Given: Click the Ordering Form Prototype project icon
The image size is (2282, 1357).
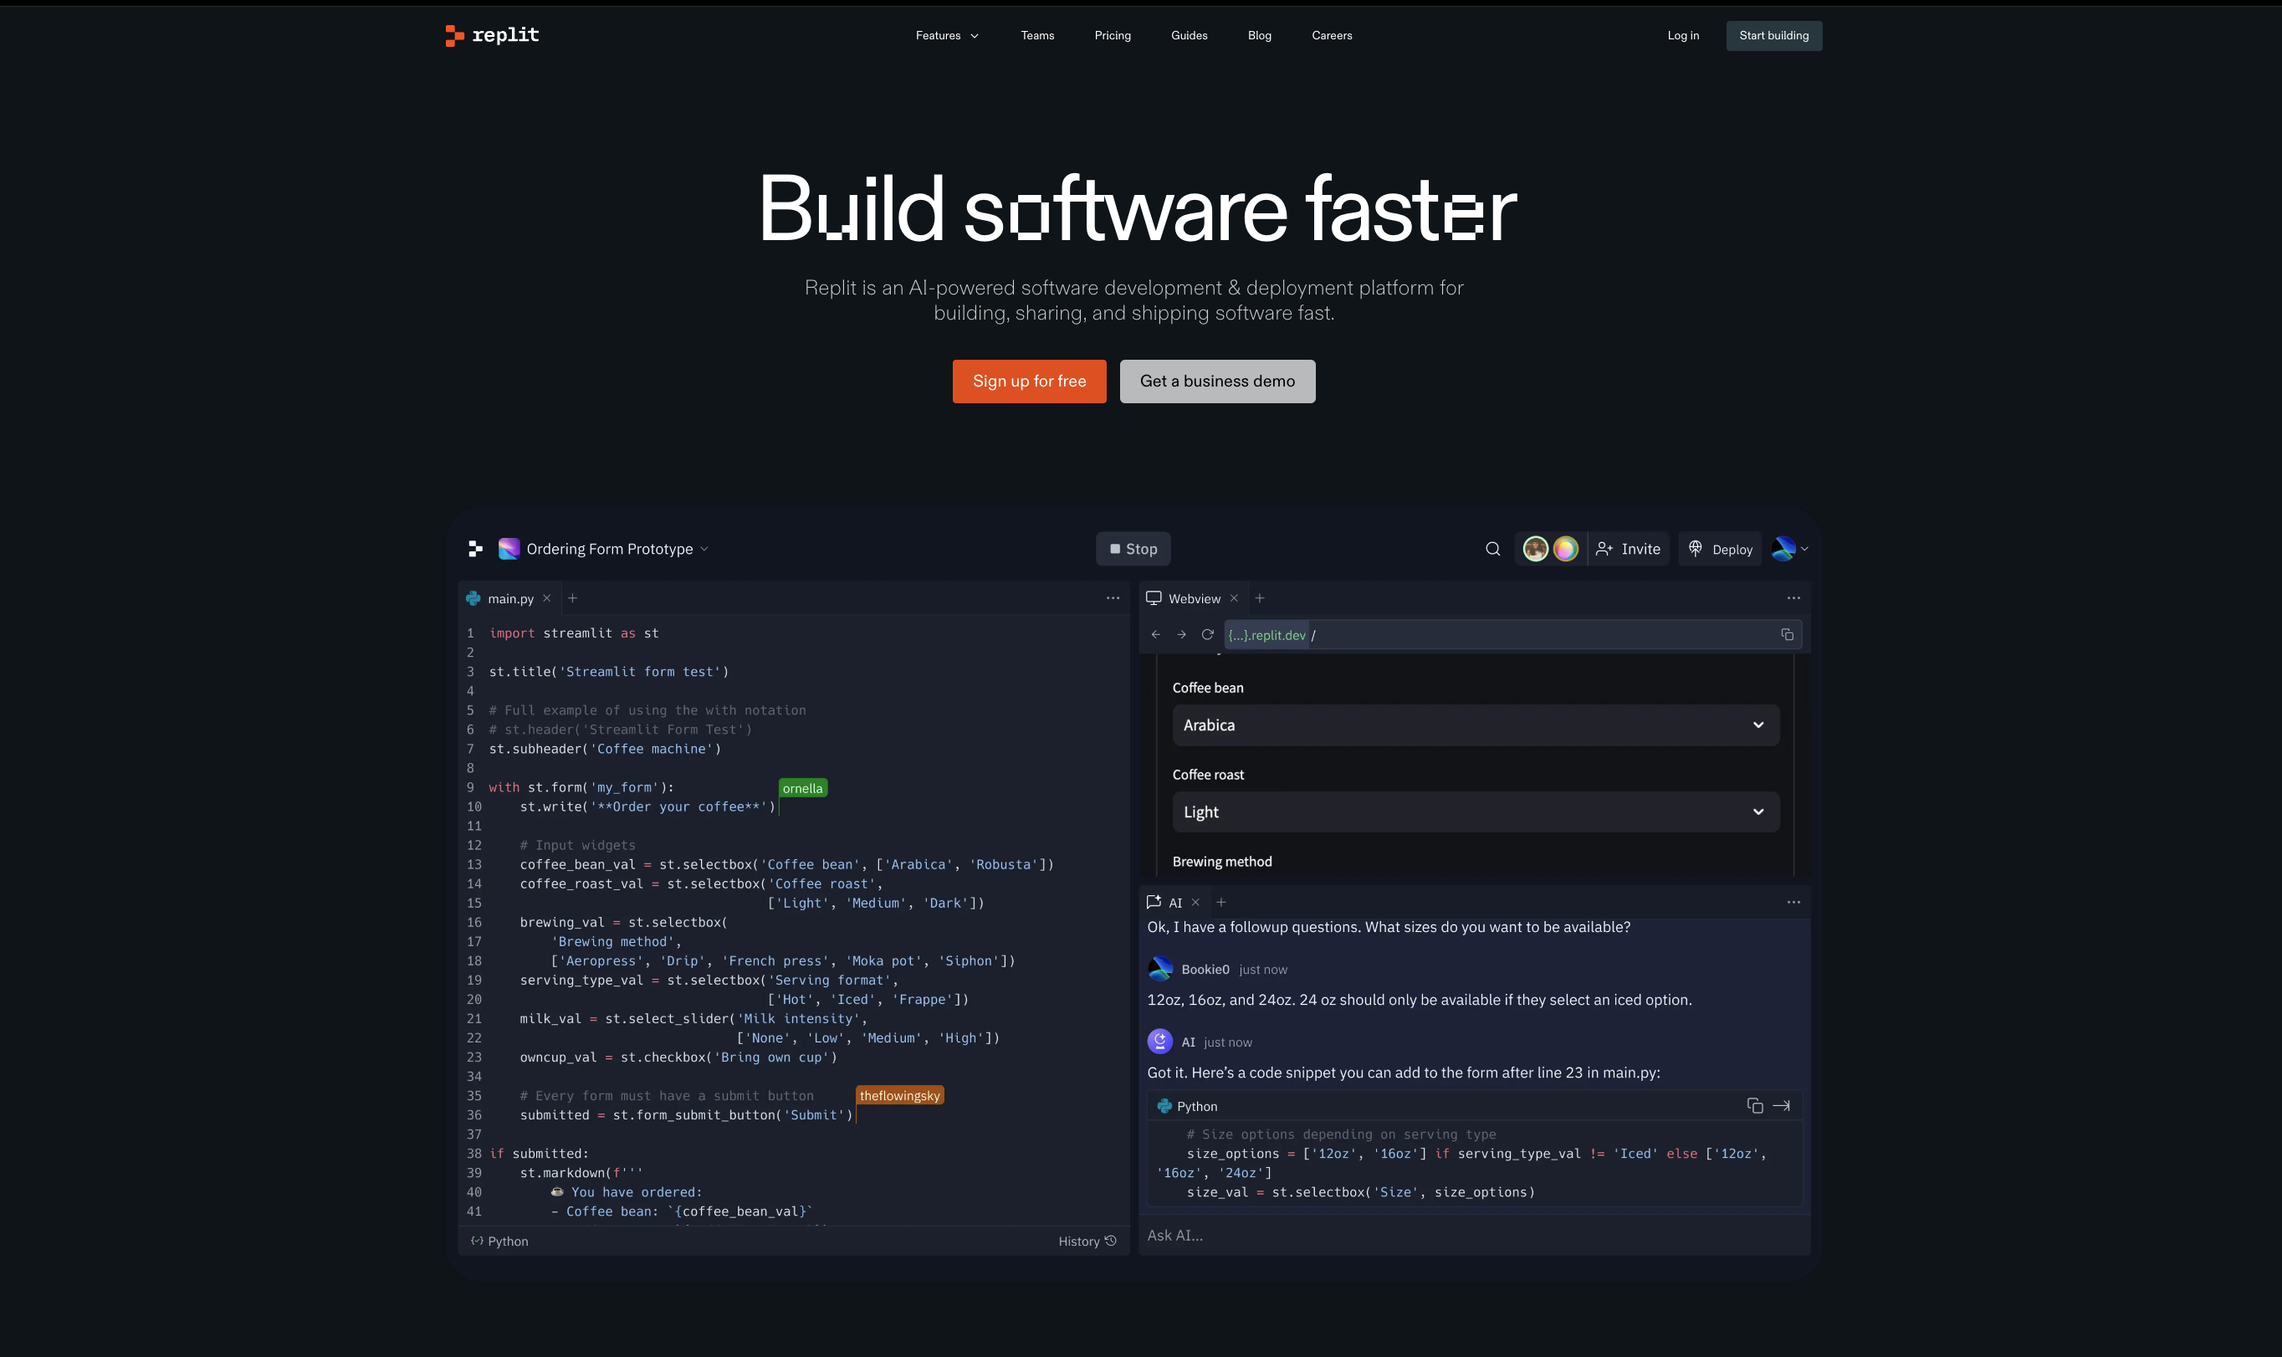Looking at the screenshot, I should pyautogui.click(x=509, y=549).
